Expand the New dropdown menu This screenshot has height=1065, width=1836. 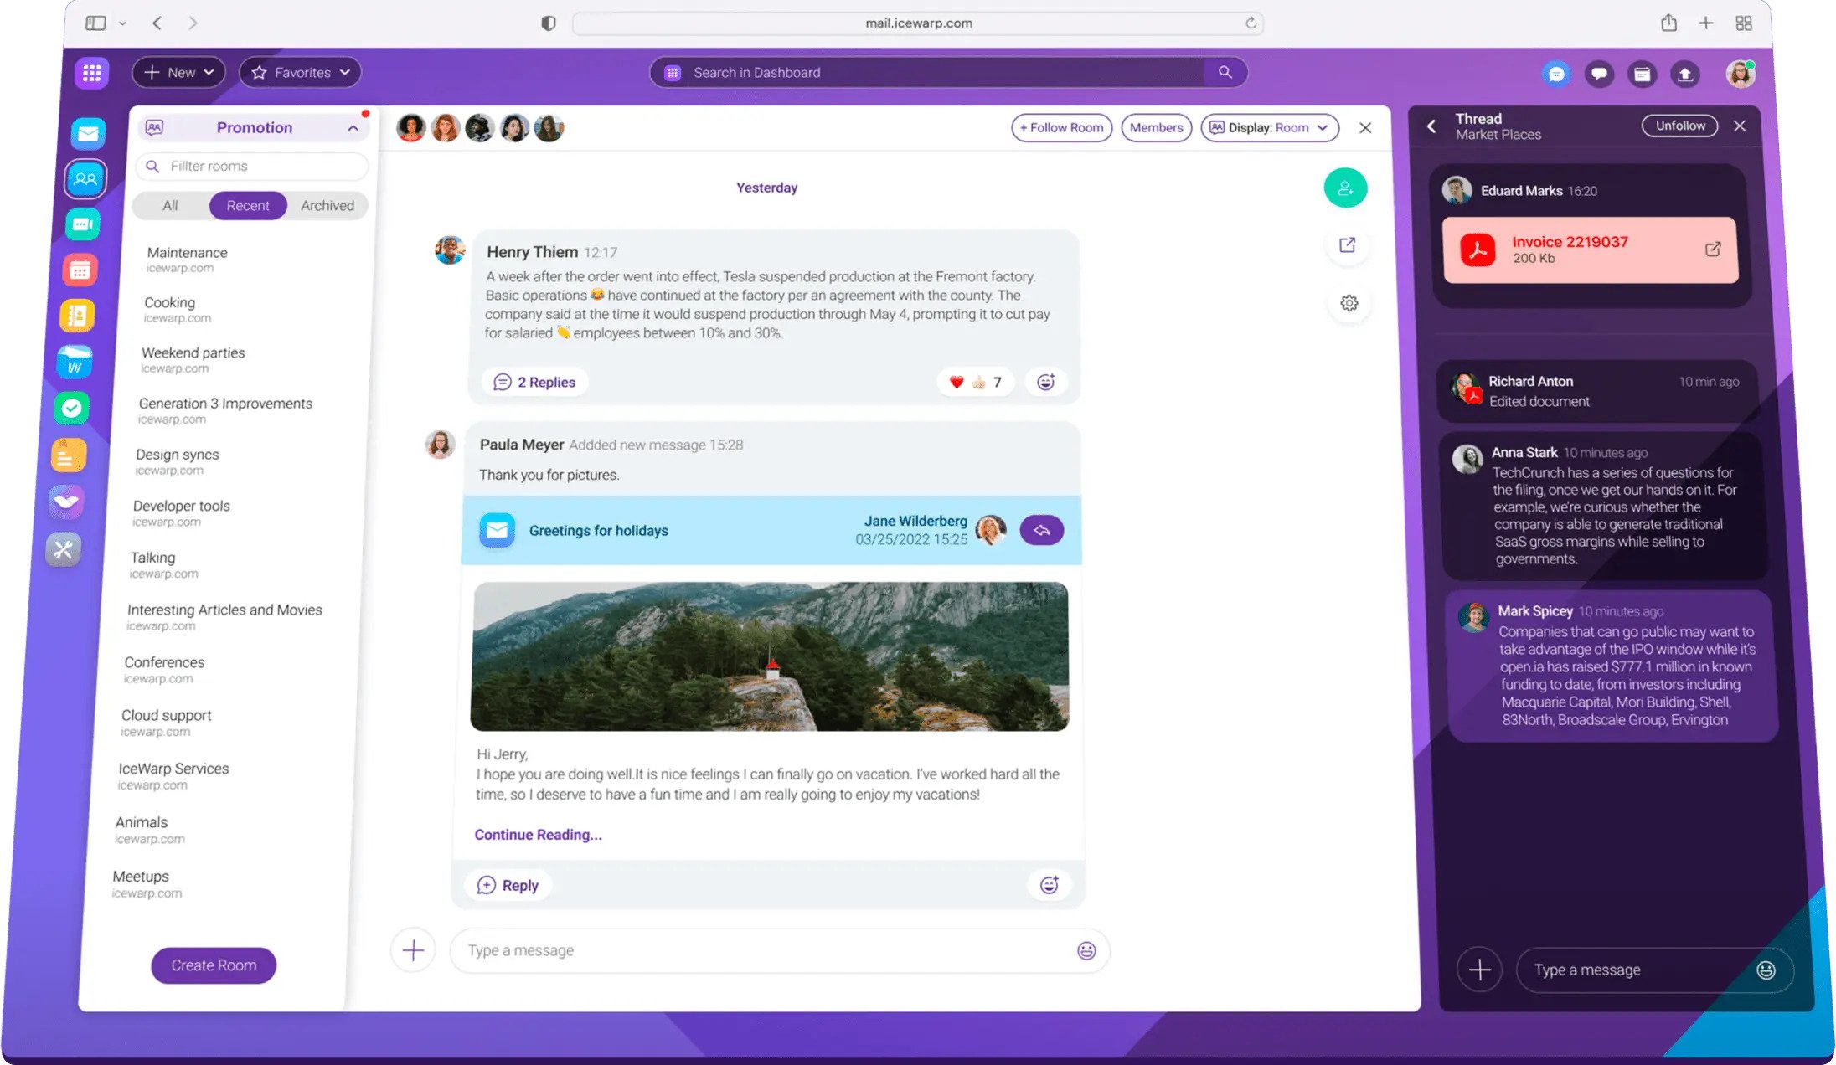tap(178, 73)
